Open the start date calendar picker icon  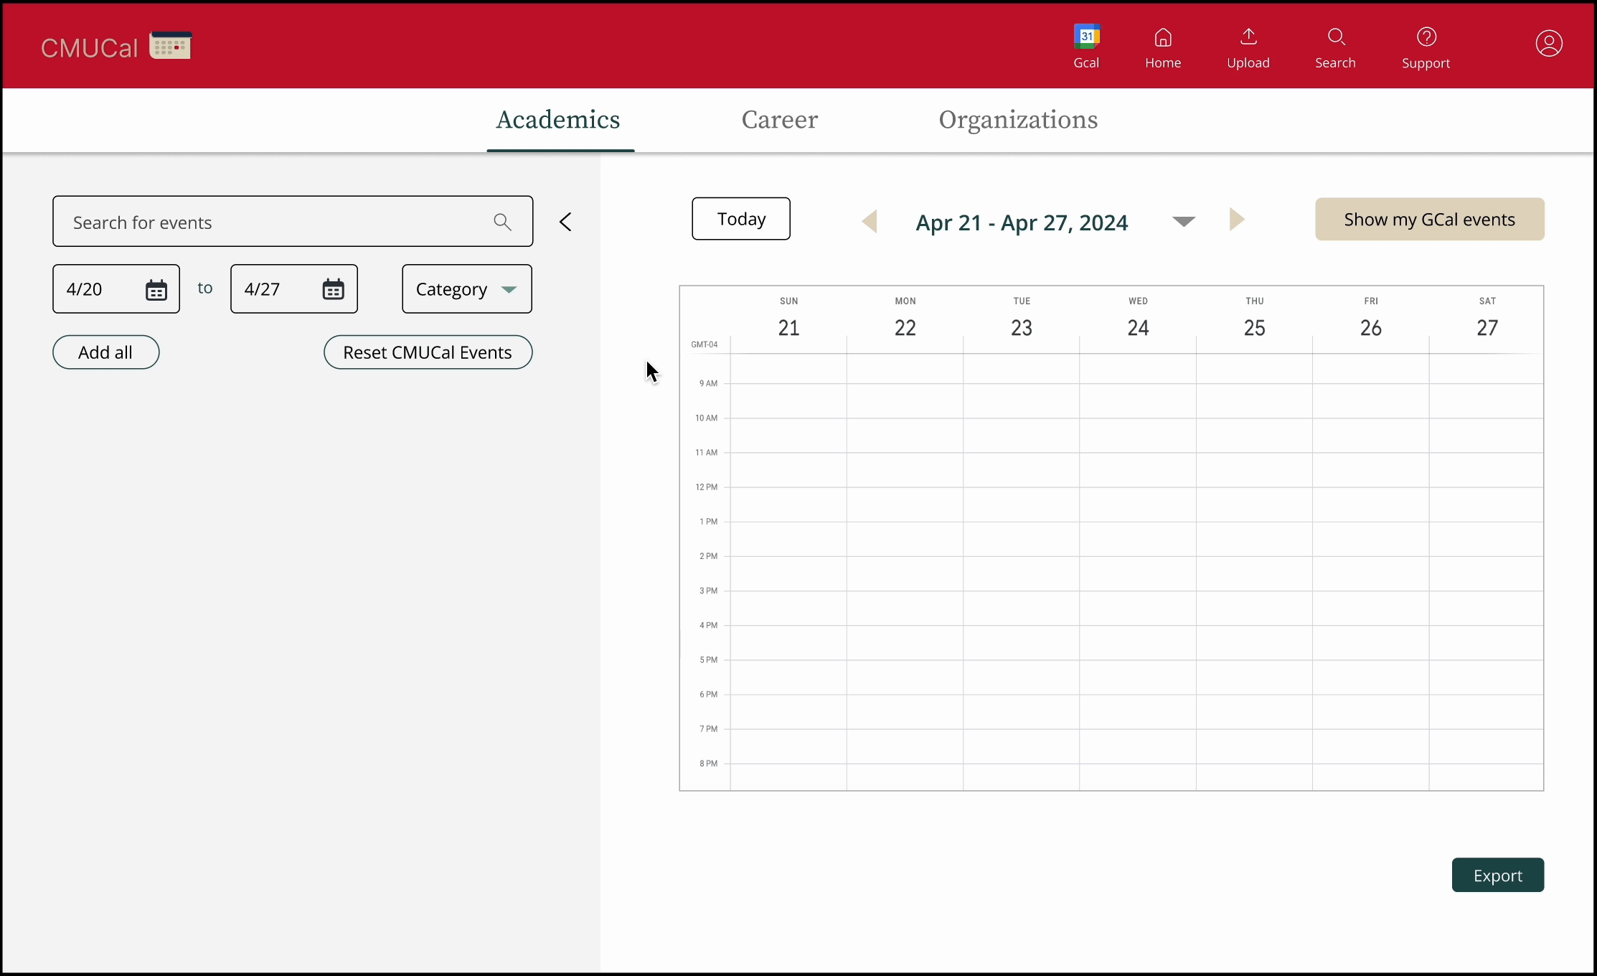click(156, 290)
